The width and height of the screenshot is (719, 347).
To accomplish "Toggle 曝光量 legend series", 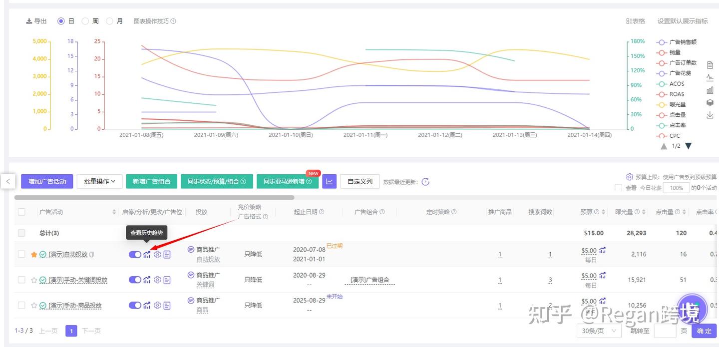I will click(672, 104).
